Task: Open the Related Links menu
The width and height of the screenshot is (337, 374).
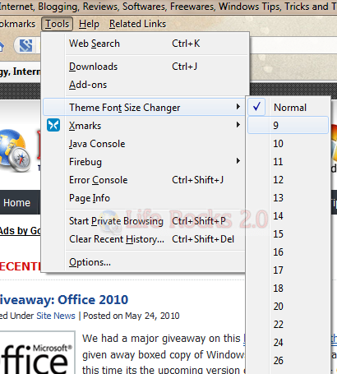Action: point(137,24)
